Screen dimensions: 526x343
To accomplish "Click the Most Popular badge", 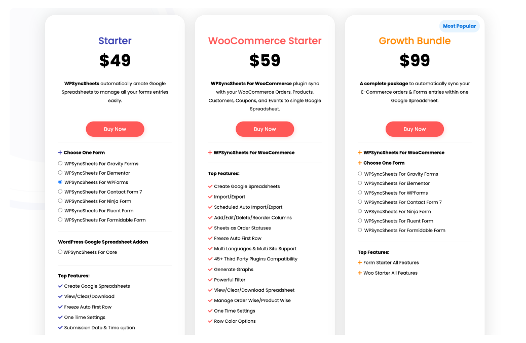I will (x=460, y=26).
